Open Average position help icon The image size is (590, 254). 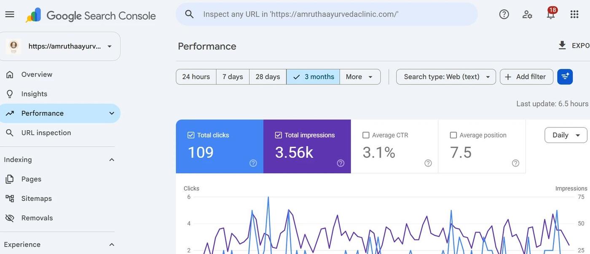pyautogui.click(x=516, y=163)
